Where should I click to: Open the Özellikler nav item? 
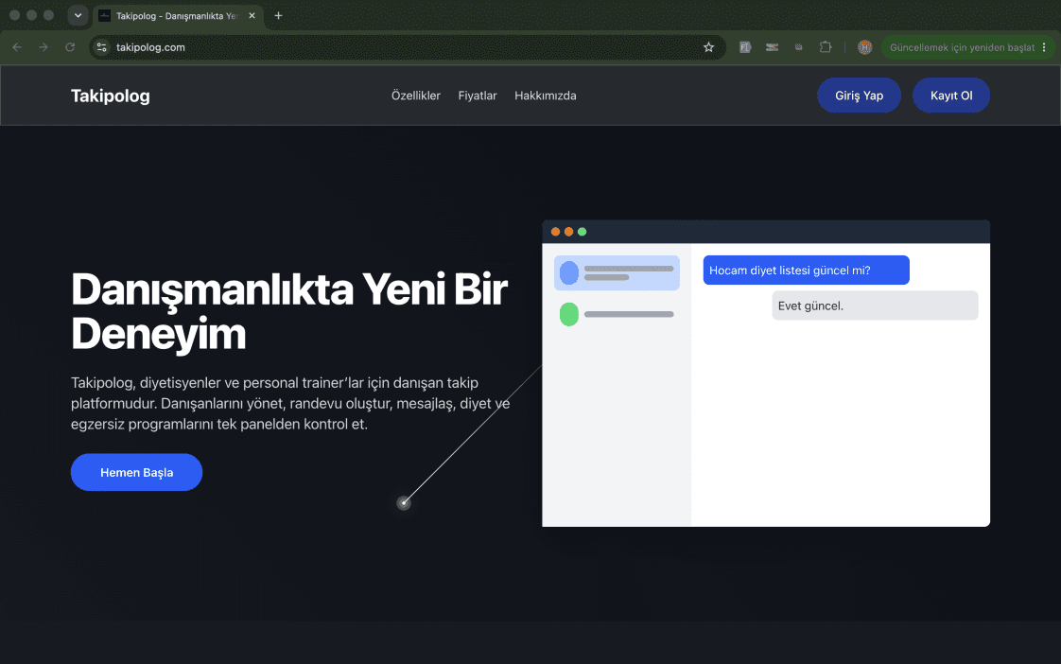tap(415, 96)
